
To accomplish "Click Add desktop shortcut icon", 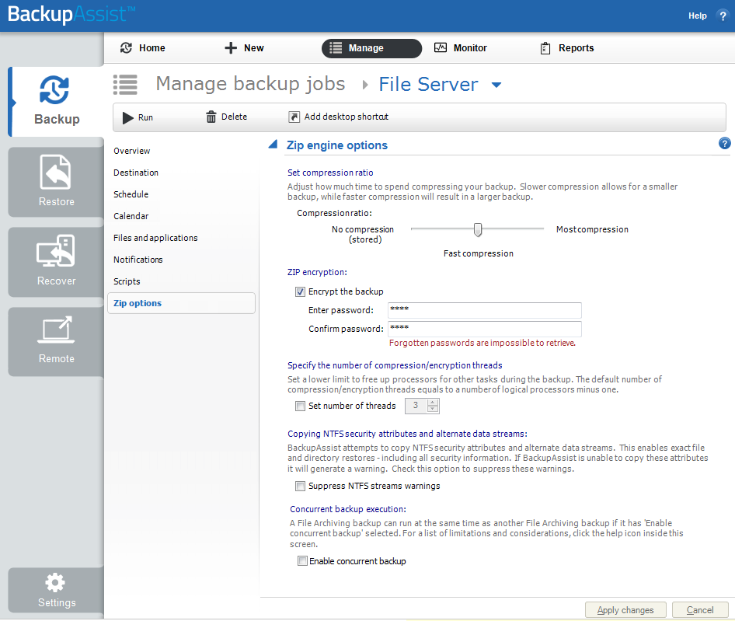I will (x=294, y=117).
